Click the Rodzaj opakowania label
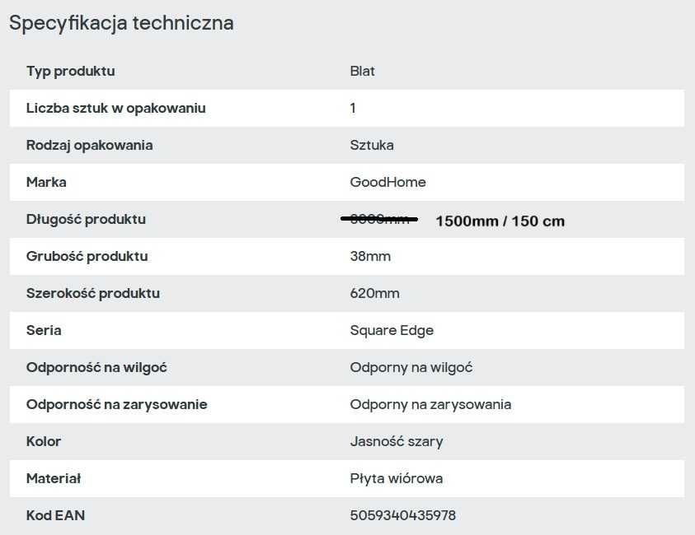 90,145
